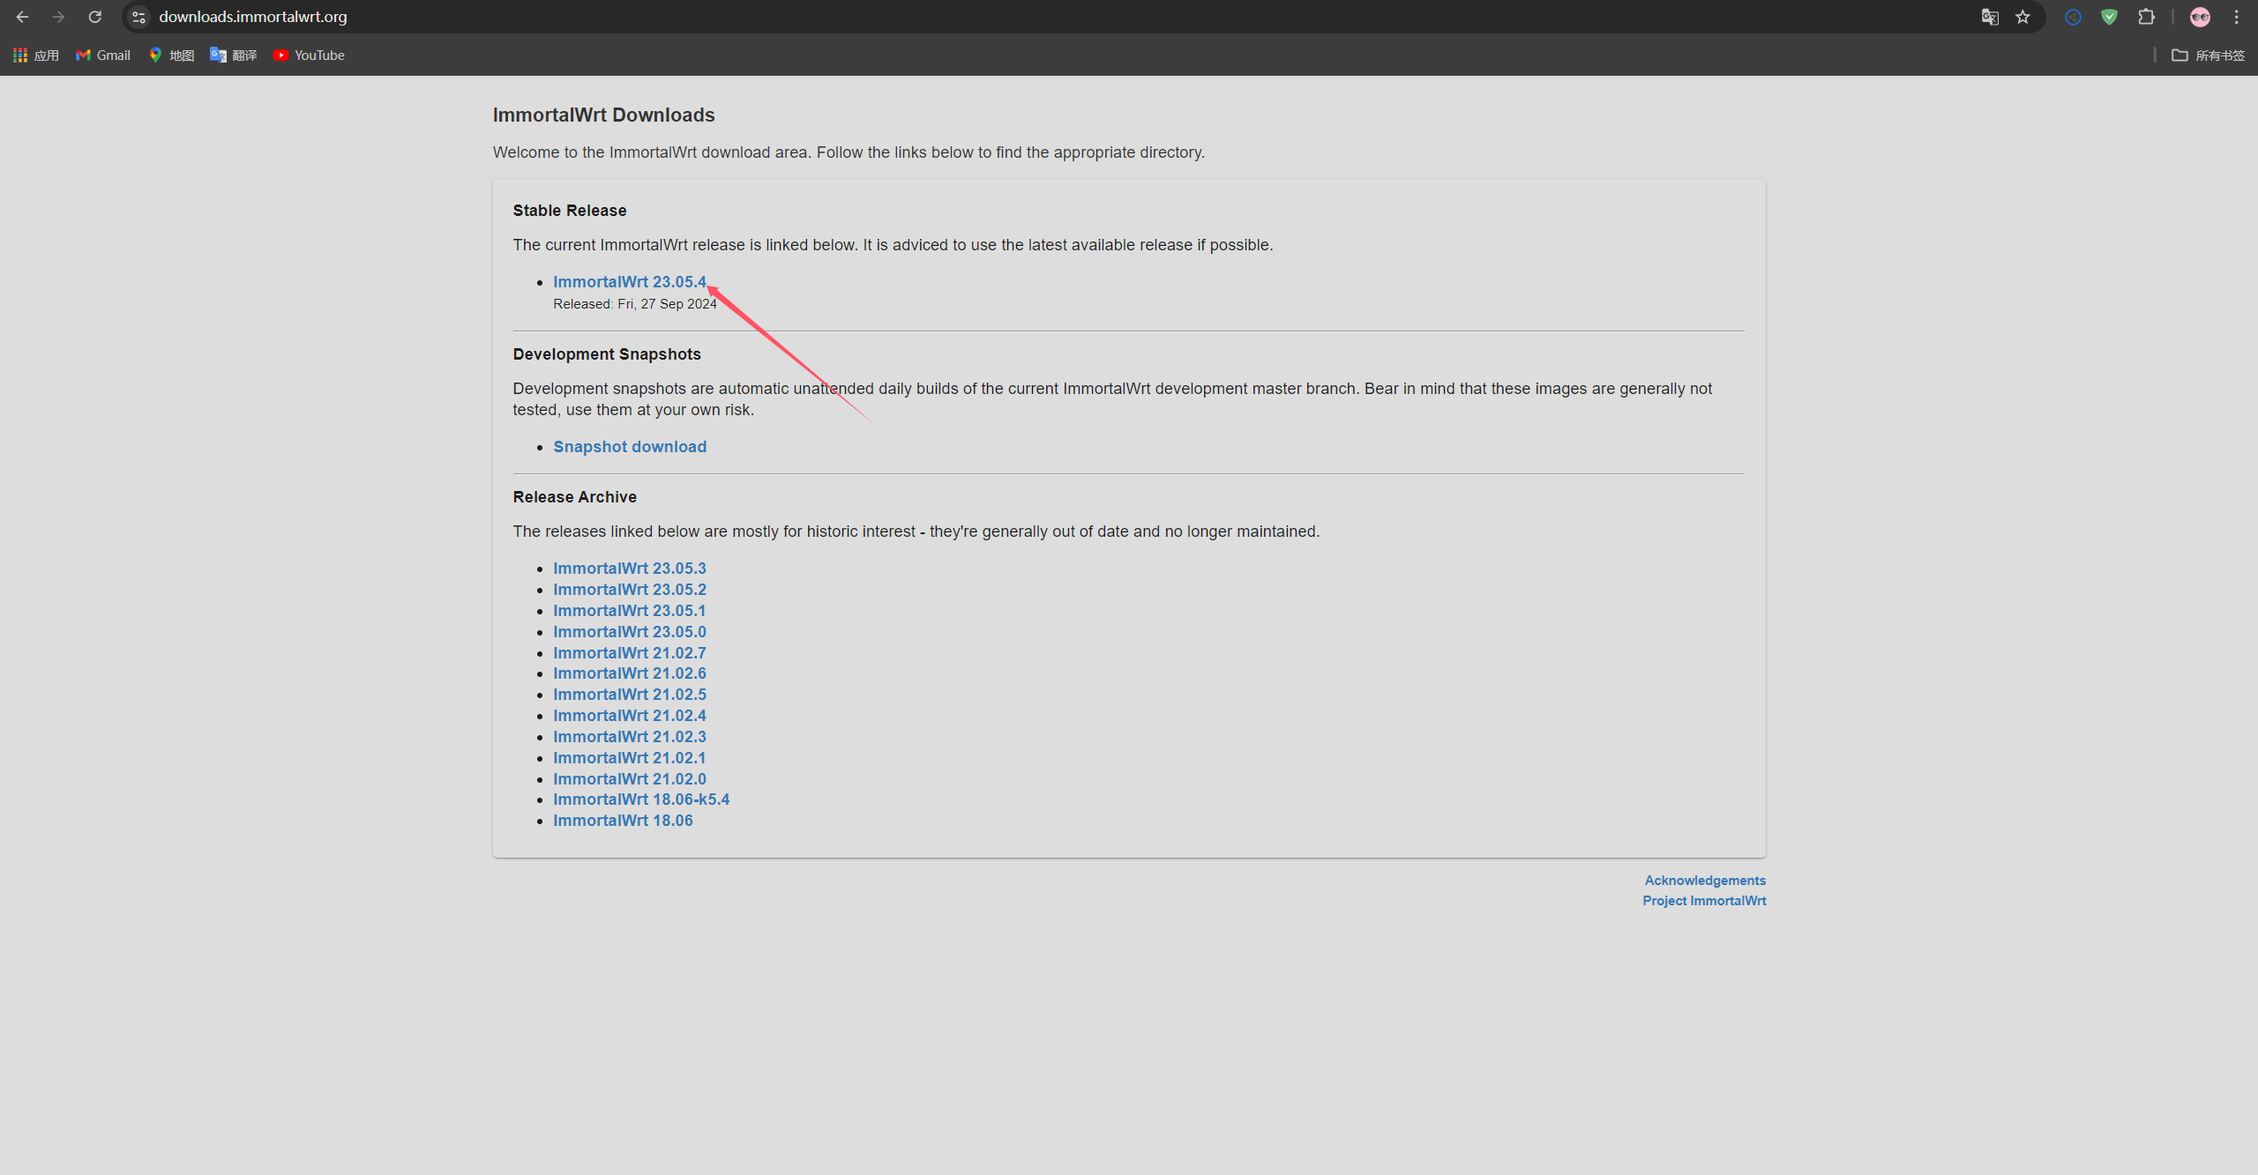
Task: Open ImmortalWrt 21.02.7 archive link
Action: pyautogui.click(x=629, y=653)
